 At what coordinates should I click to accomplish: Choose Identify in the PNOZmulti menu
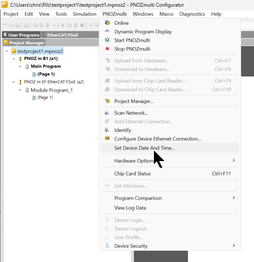pos(170,130)
